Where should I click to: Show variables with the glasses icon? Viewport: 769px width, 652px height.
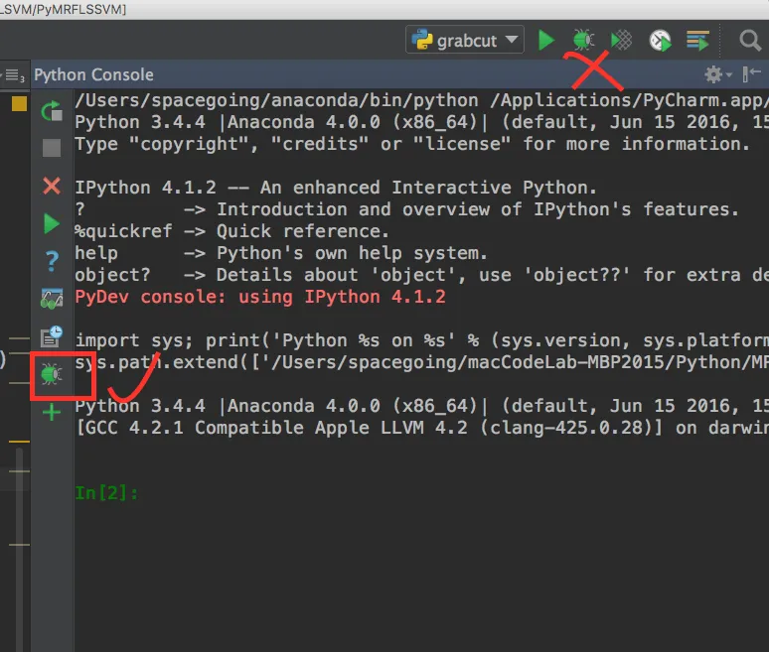52,299
